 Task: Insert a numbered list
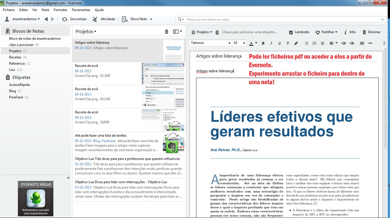coord(314,43)
